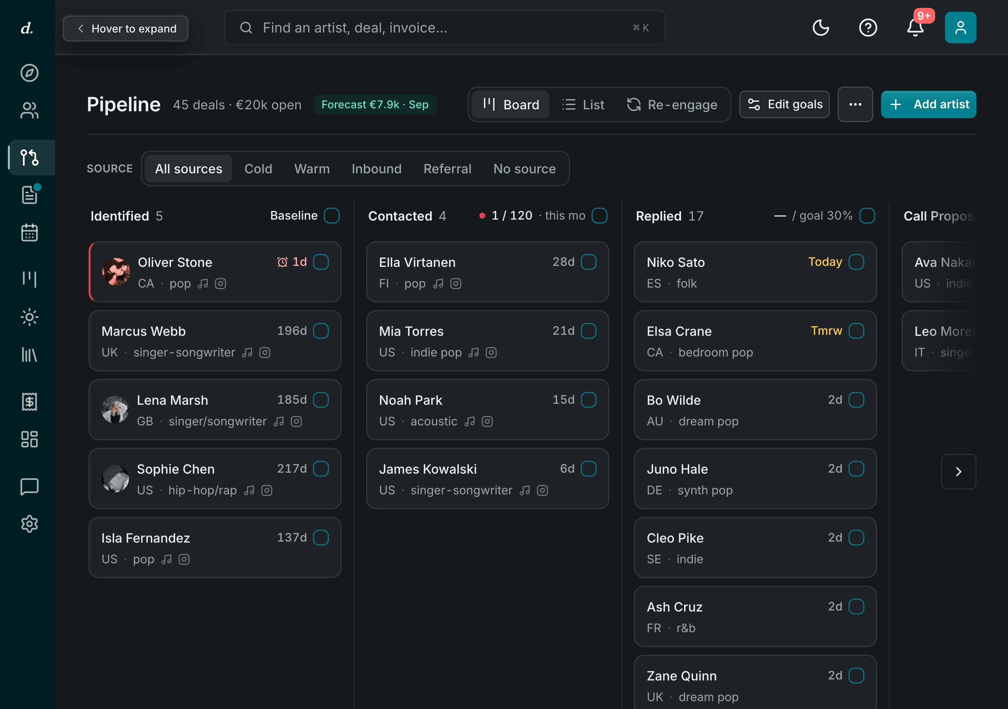
Task: Click the Forecast €7.9k · Sep badge
Action: [375, 105]
